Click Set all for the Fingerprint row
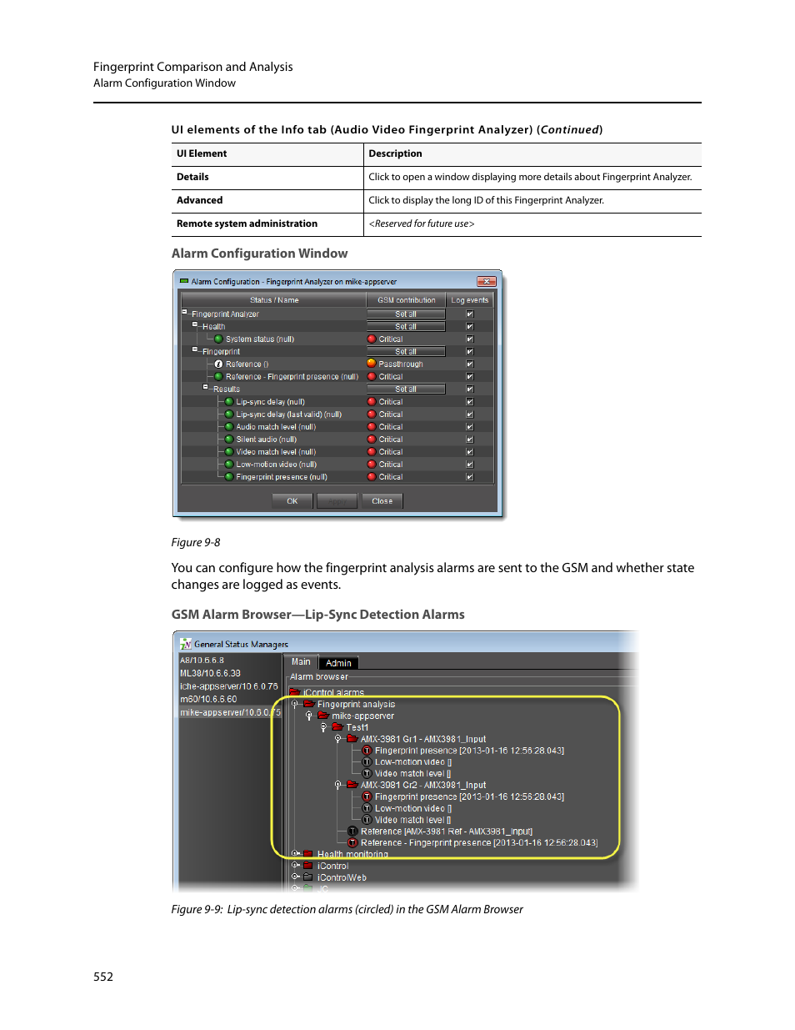 (x=407, y=352)
